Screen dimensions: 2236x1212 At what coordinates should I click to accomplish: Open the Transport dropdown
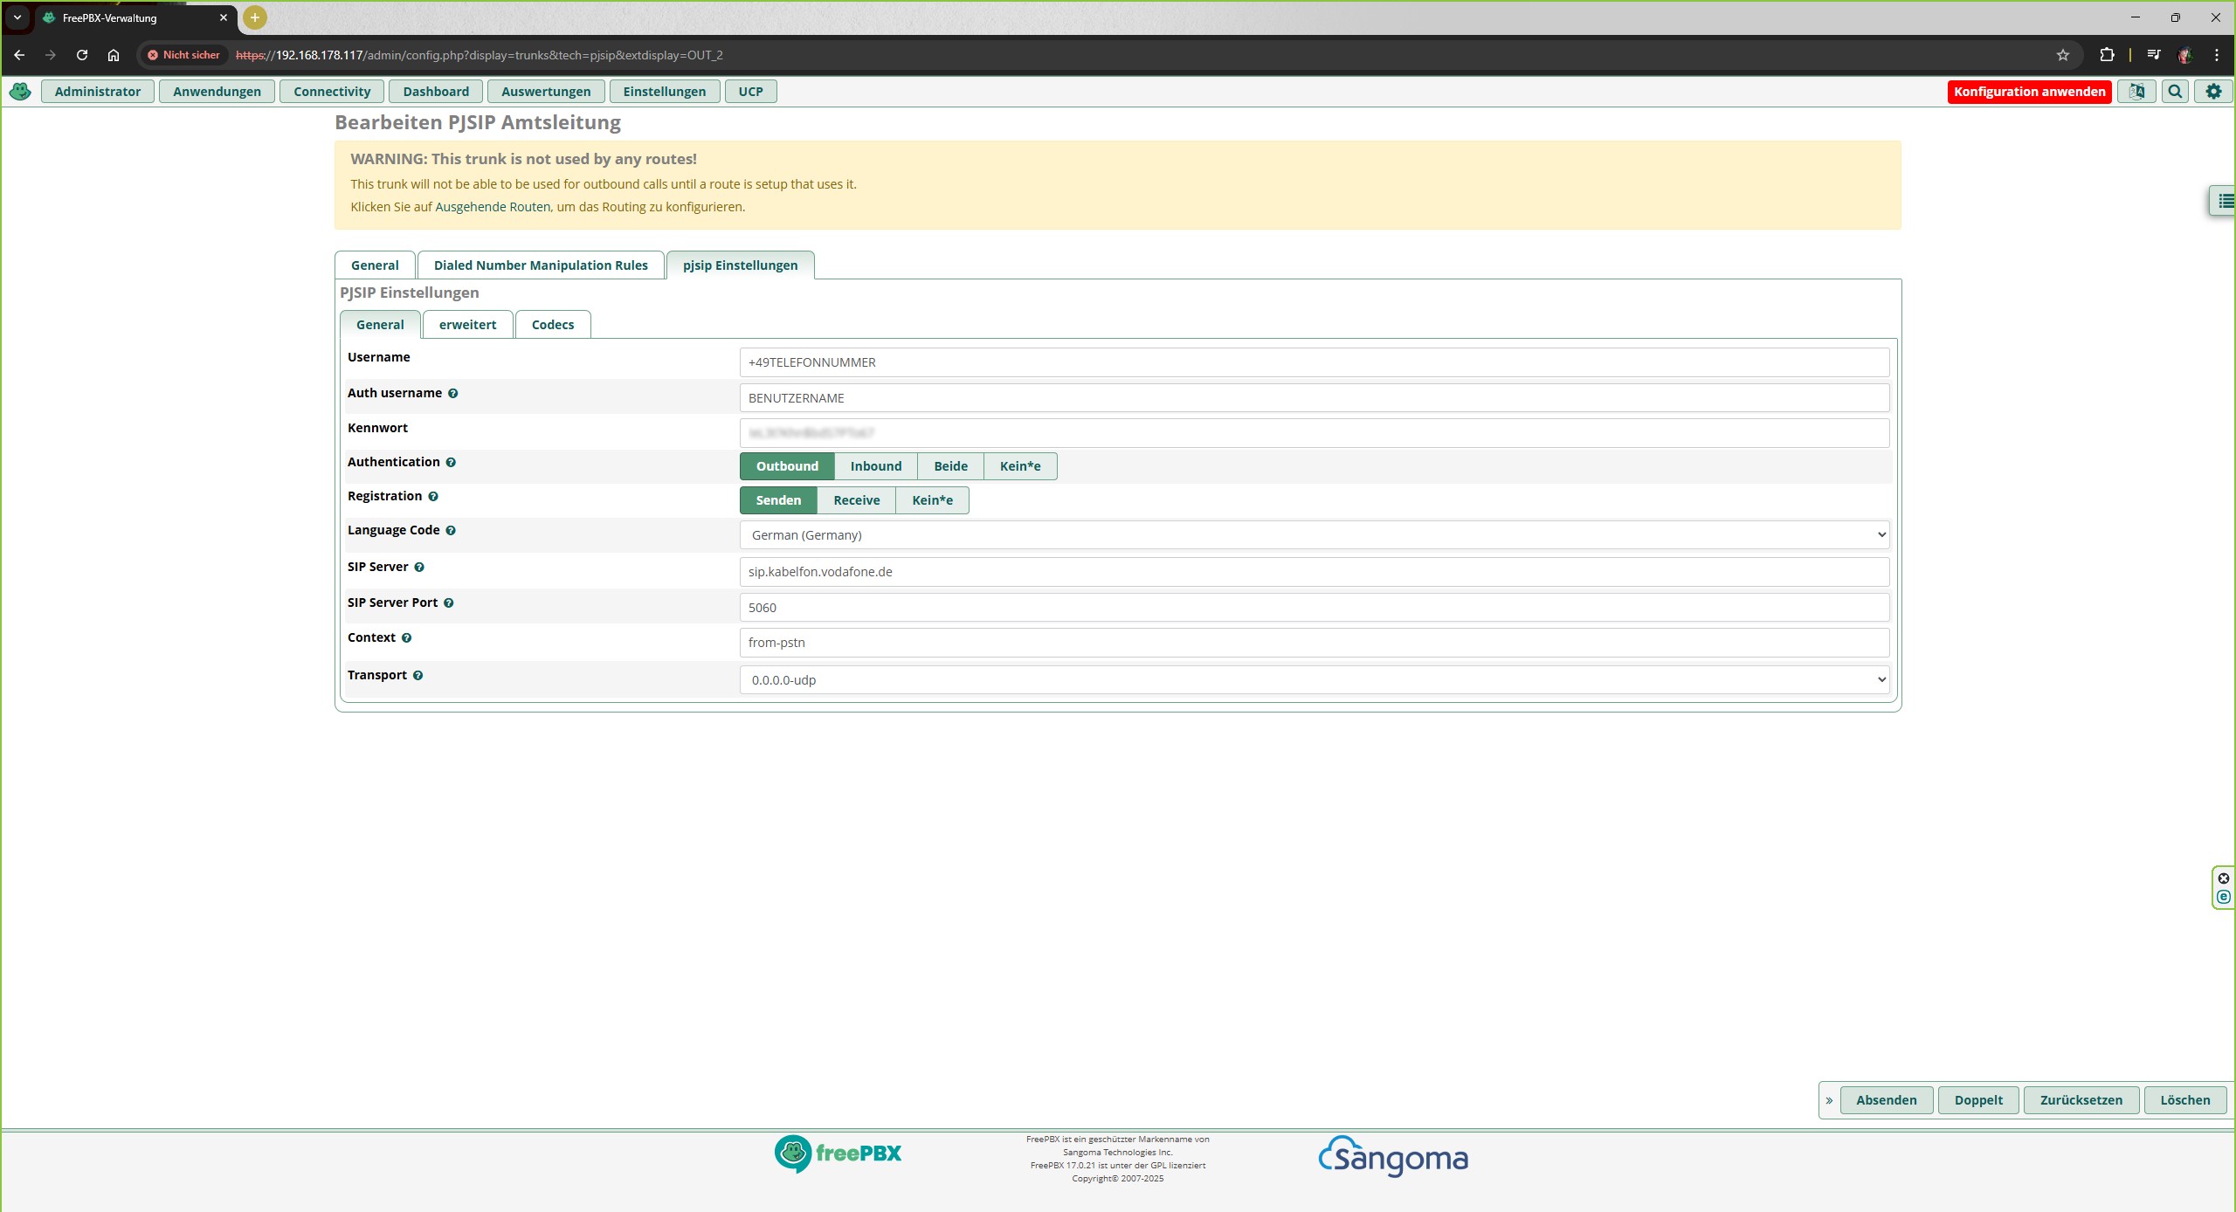(1314, 680)
